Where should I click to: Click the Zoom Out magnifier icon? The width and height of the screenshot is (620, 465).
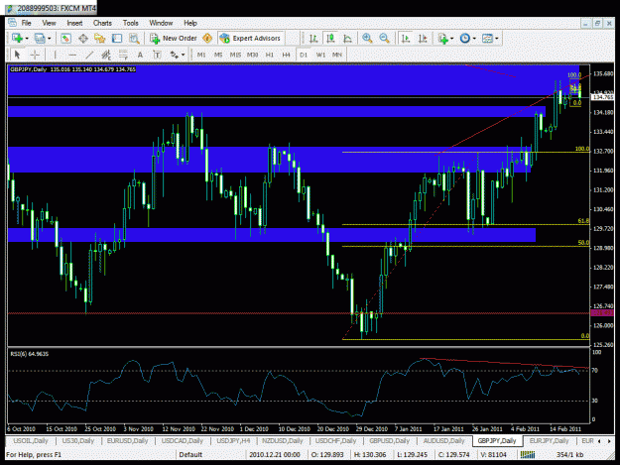pyautogui.click(x=384, y=39)
